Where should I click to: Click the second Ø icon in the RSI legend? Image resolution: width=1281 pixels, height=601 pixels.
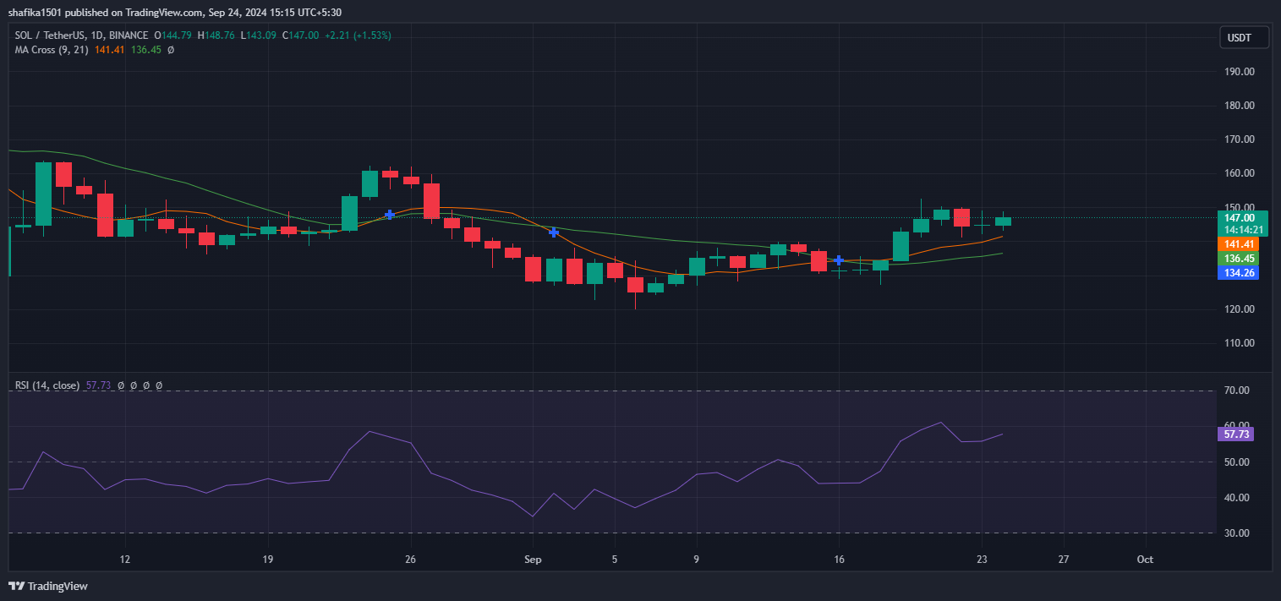(134, 385)
